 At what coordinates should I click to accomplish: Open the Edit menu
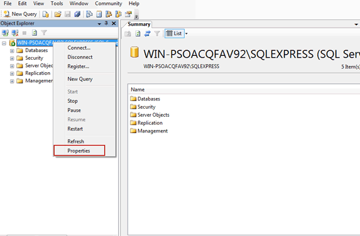[x=22, y=3]
